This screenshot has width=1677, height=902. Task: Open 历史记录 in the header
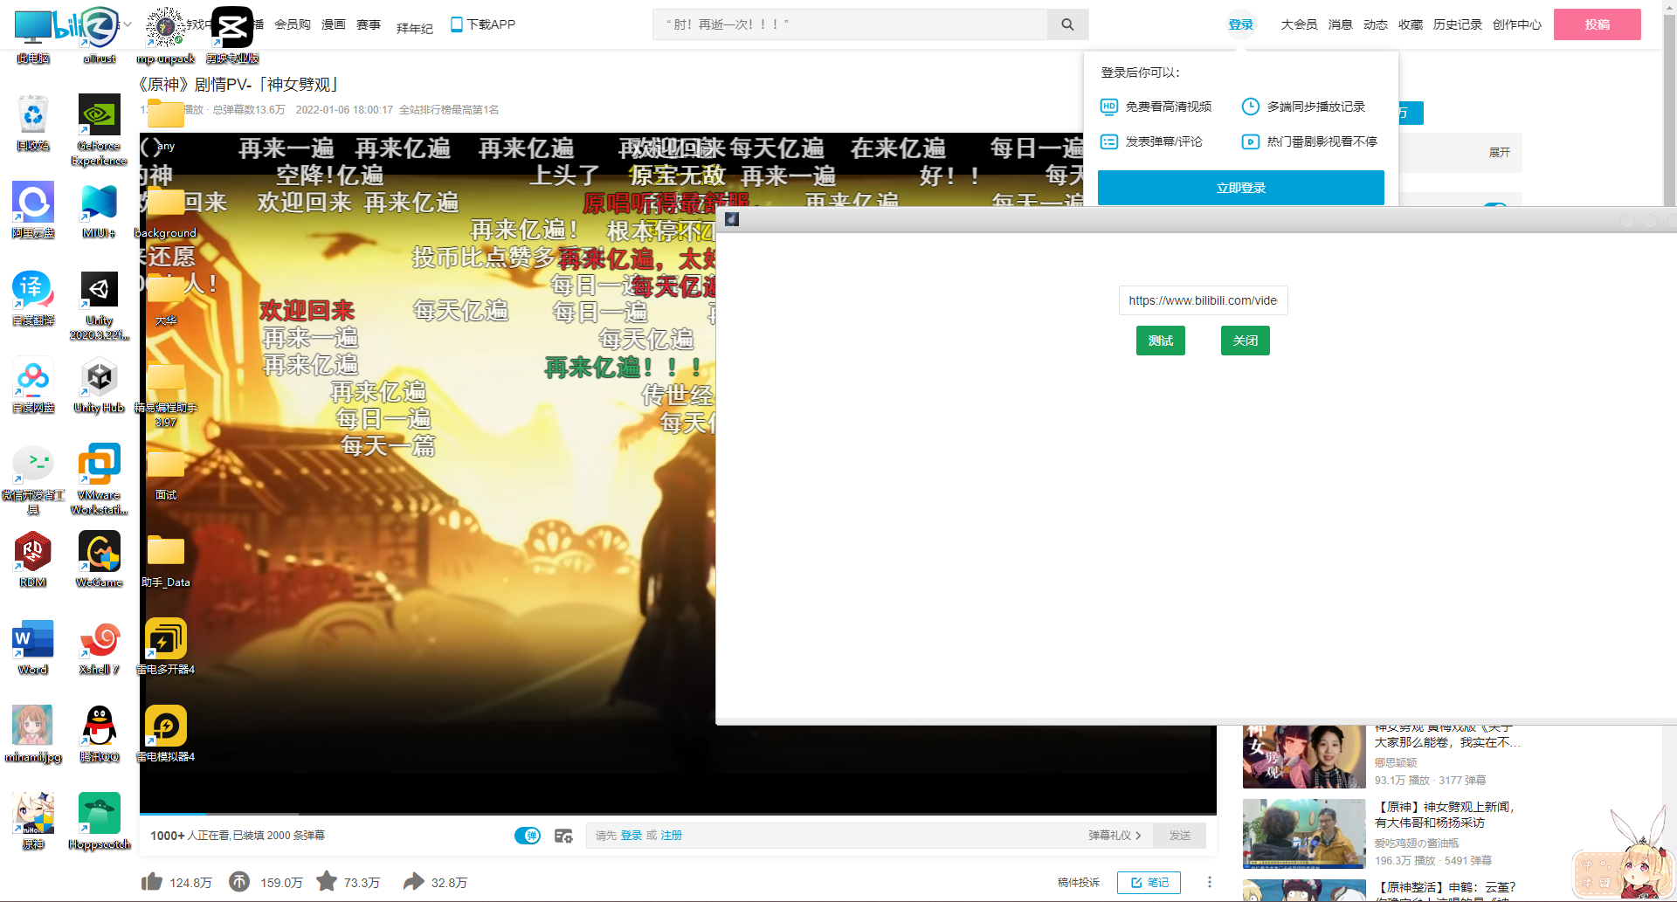coord(1458,24)
